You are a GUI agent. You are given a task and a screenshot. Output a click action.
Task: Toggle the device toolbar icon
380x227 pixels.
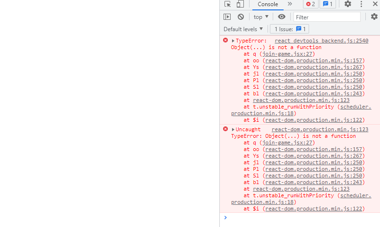point(240,4)
